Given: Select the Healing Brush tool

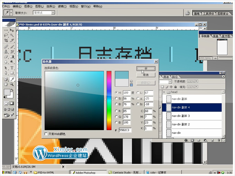Looking at the screenshot, I should (x=6, y=47).
